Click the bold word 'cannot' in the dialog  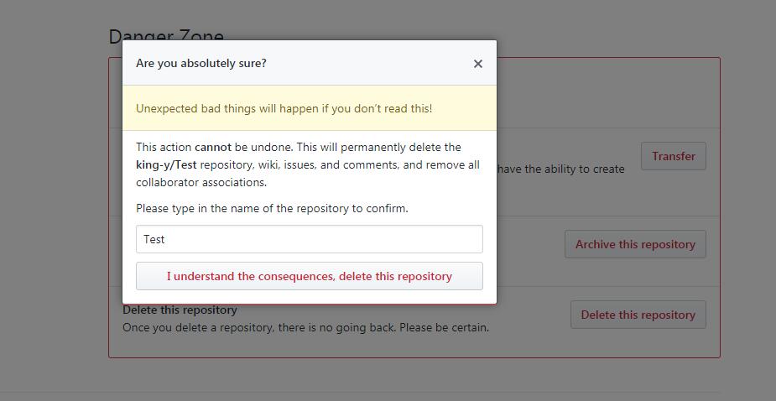[212, 147]
